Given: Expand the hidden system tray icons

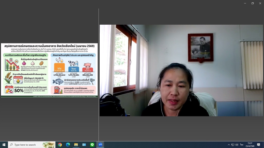Looking at the screenshot, I should [x=229, y=145].
